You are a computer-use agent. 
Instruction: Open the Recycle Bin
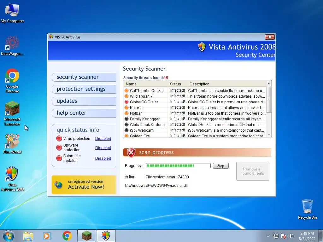click(x=307, y=209)
